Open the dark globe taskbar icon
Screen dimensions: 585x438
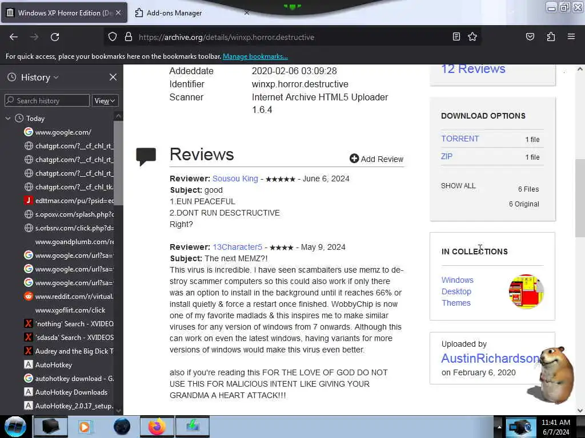coord(122,427)
